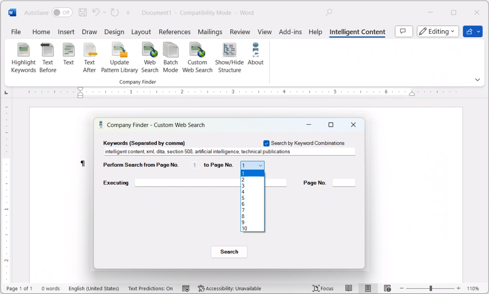
Task: Click the Word logo icon
Action: 12,12
